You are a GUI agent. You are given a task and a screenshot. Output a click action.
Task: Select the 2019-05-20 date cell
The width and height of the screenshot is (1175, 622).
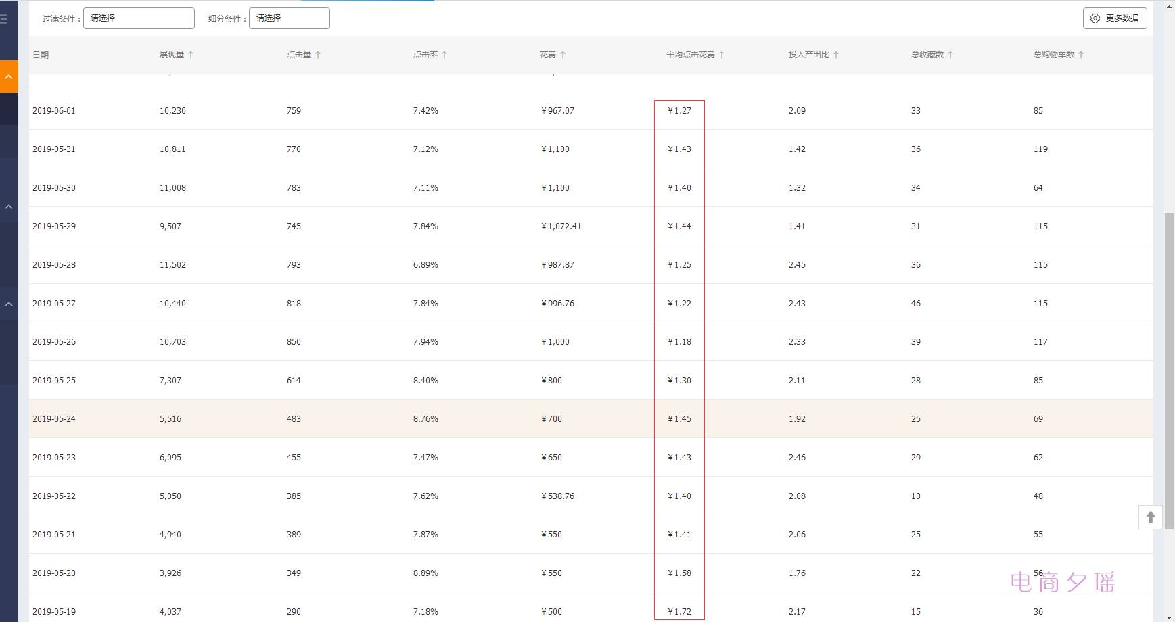(x=54, y=573)
